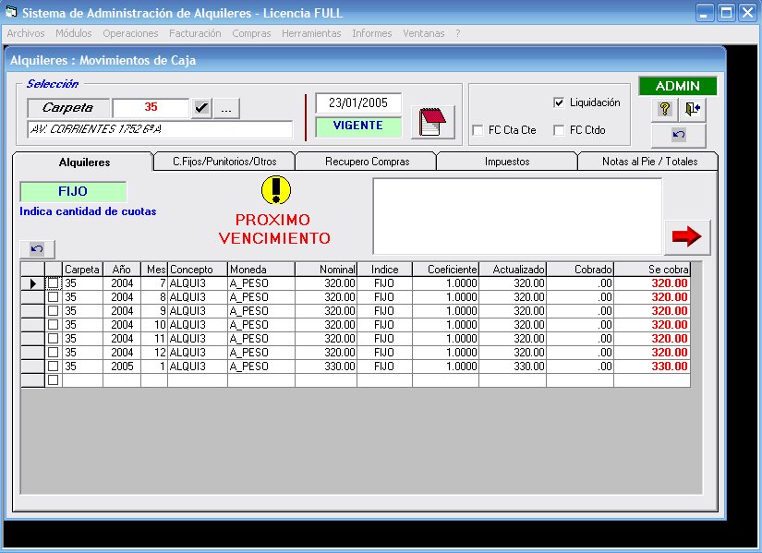
Task: Check the row for 2004 month 8
Action: tap(54, 297)
